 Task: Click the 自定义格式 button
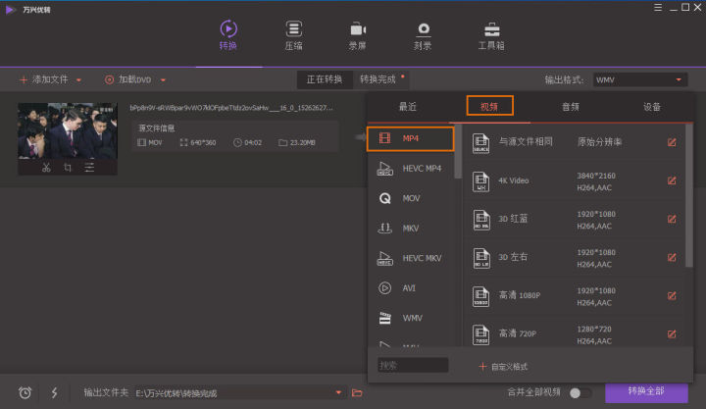click(x=503, y=366)
